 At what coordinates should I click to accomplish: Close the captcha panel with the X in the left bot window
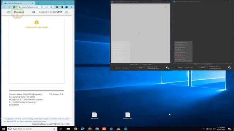click(x=166, y=7)
